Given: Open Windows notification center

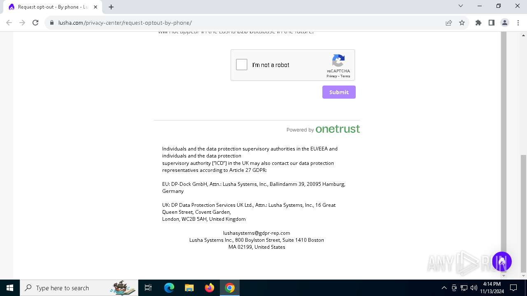Looking at the screenshot, I should tap(513, 288).
